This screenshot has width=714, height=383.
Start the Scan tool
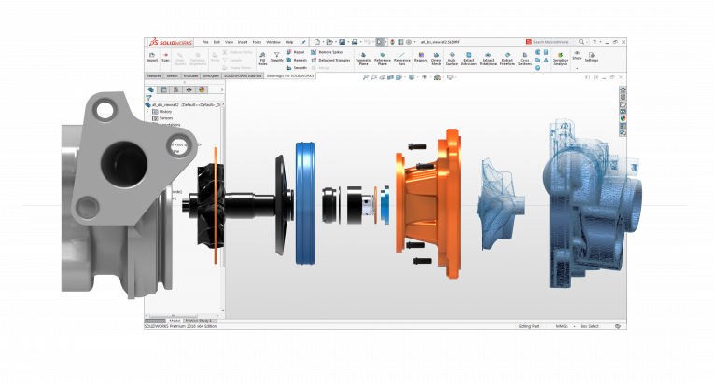pos(165,56)
